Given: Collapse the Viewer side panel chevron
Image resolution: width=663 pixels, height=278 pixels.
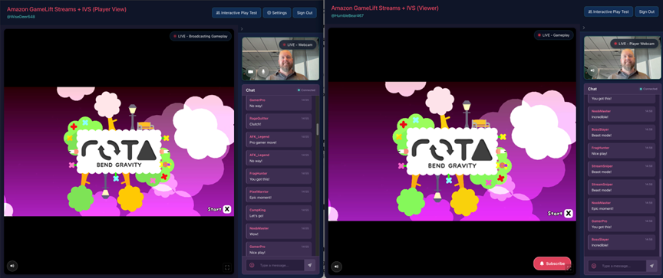Looking at the screenshot, I should [x=583, y=28].
